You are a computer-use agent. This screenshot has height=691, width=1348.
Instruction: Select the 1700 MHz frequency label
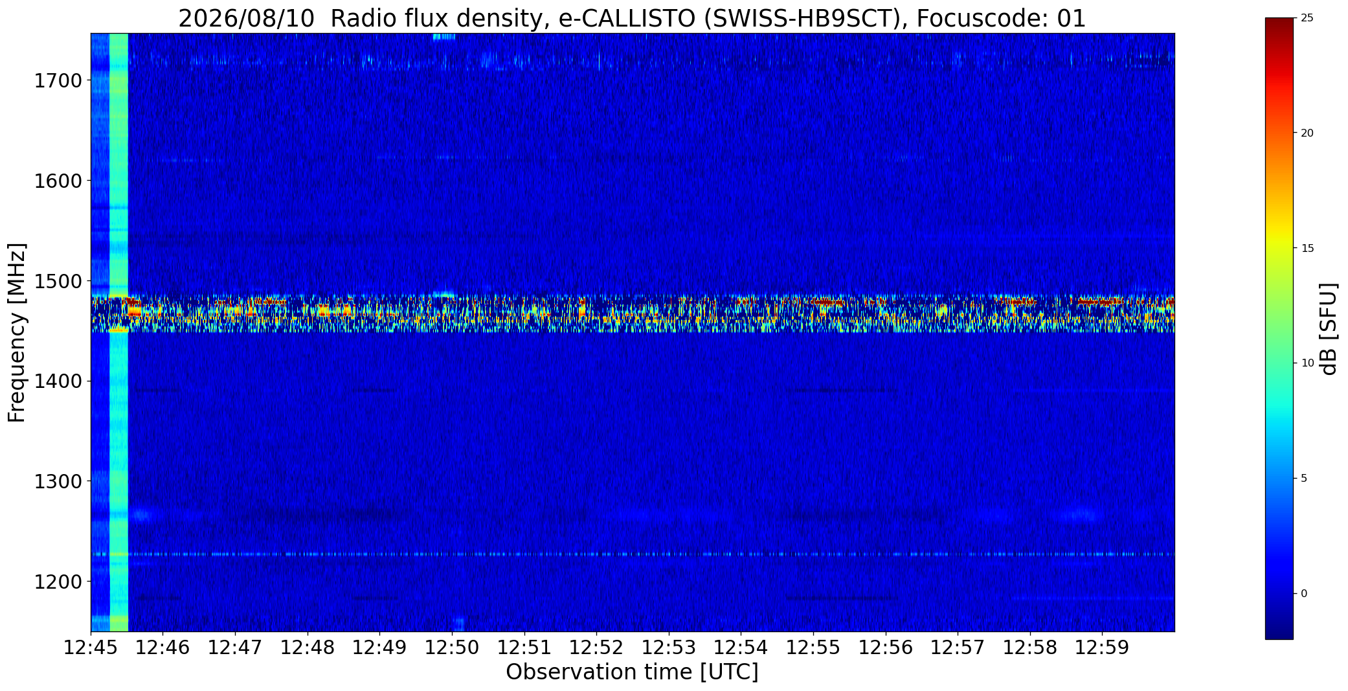58,81
